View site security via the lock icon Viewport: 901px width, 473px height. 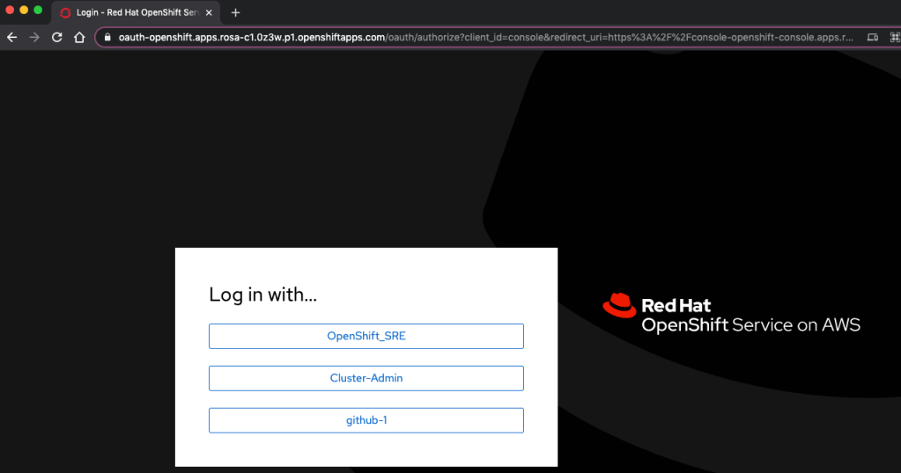[x=107, y=38]
